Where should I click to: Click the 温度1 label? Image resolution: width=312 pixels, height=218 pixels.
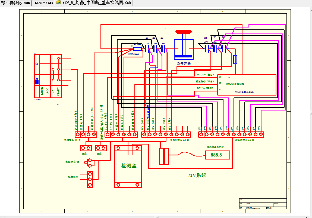click(x=84, y=153)
